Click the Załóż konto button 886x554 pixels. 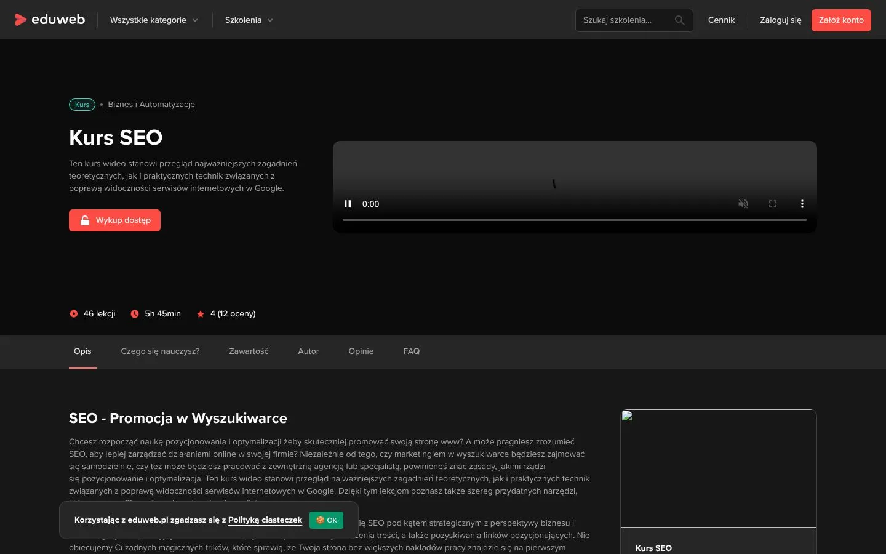pyautogui.click(x=841, y=20)
